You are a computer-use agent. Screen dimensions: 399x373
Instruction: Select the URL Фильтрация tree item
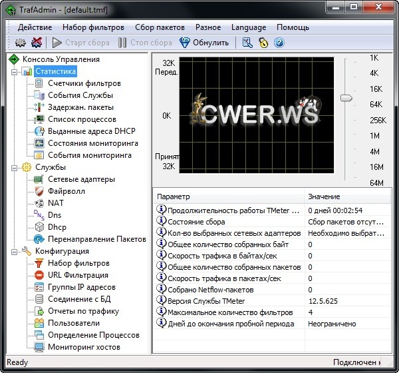point(77,275)
